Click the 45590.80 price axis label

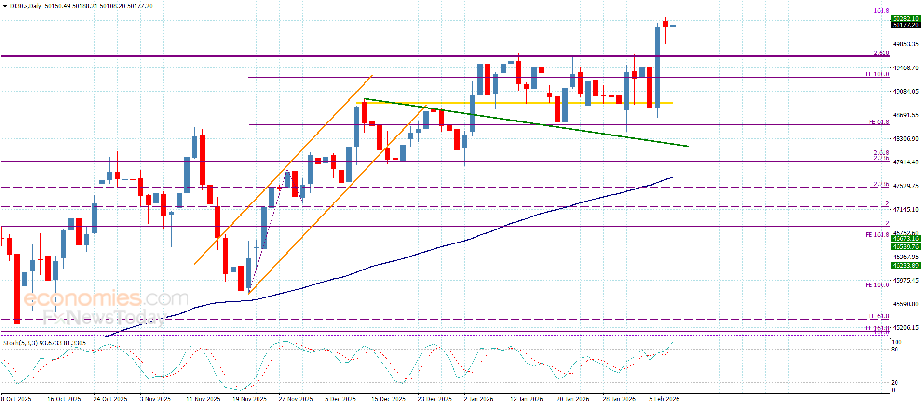point(906,304)
